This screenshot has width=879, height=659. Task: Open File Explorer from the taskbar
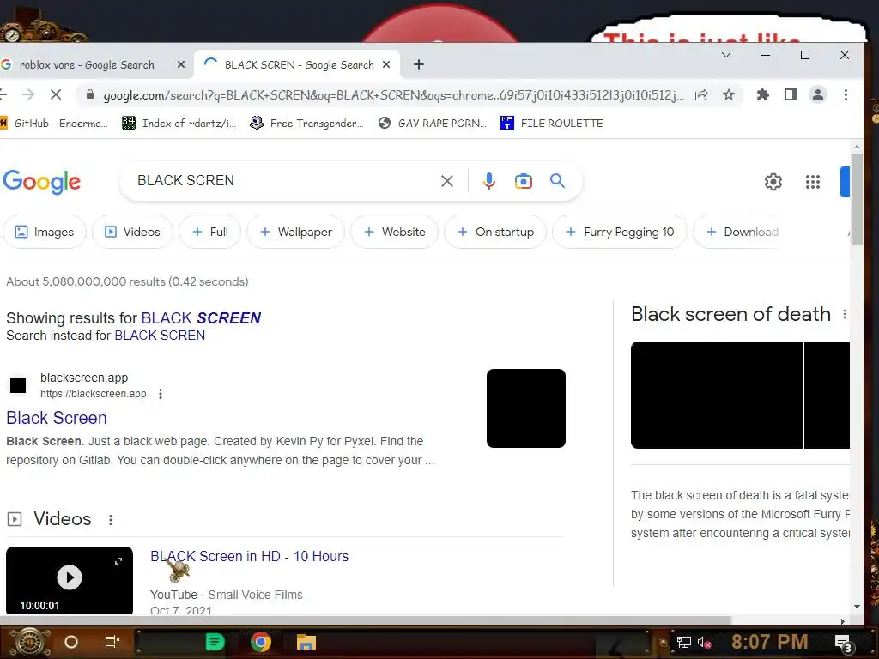tap(306, 642)
